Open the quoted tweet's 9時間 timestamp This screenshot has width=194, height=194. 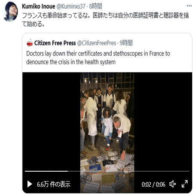[126, 43]
